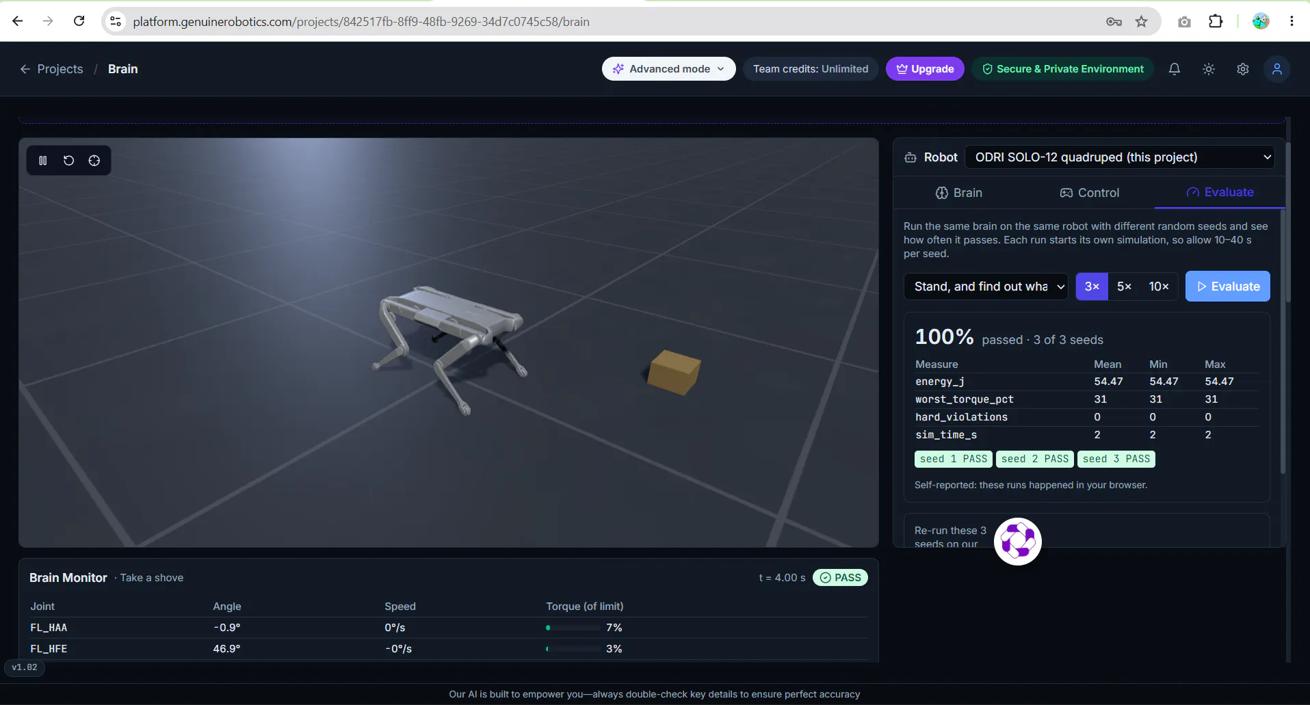Viewport: 1310px width, 705px height.
Task: Click the FL_HFE torque bar
Action: pos(573,649)
